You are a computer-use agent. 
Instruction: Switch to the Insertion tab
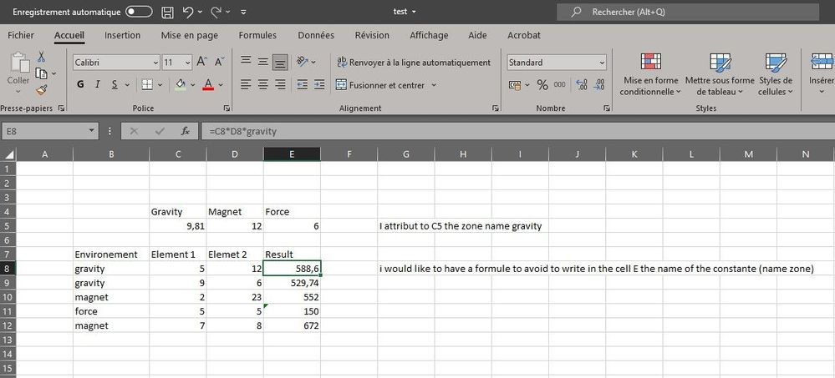(123, 36)
